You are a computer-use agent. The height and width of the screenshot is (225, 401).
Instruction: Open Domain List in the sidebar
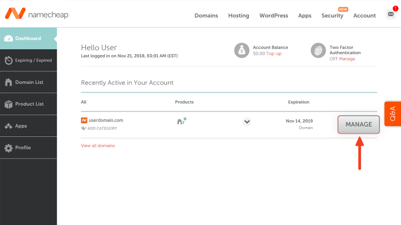29,82
